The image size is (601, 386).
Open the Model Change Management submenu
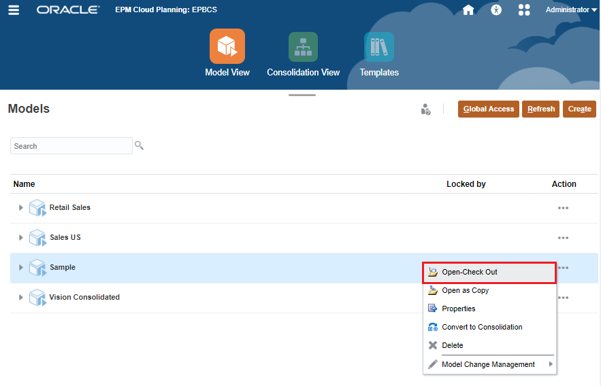pos(489,364)
